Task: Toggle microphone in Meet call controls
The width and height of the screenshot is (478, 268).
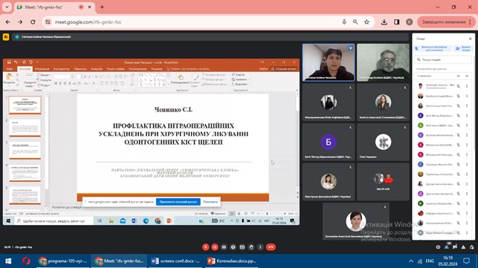Action: [206, 247]
